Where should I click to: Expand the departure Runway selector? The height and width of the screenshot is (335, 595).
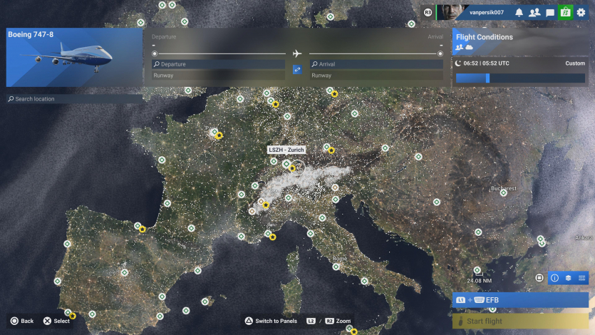(217, 75)
